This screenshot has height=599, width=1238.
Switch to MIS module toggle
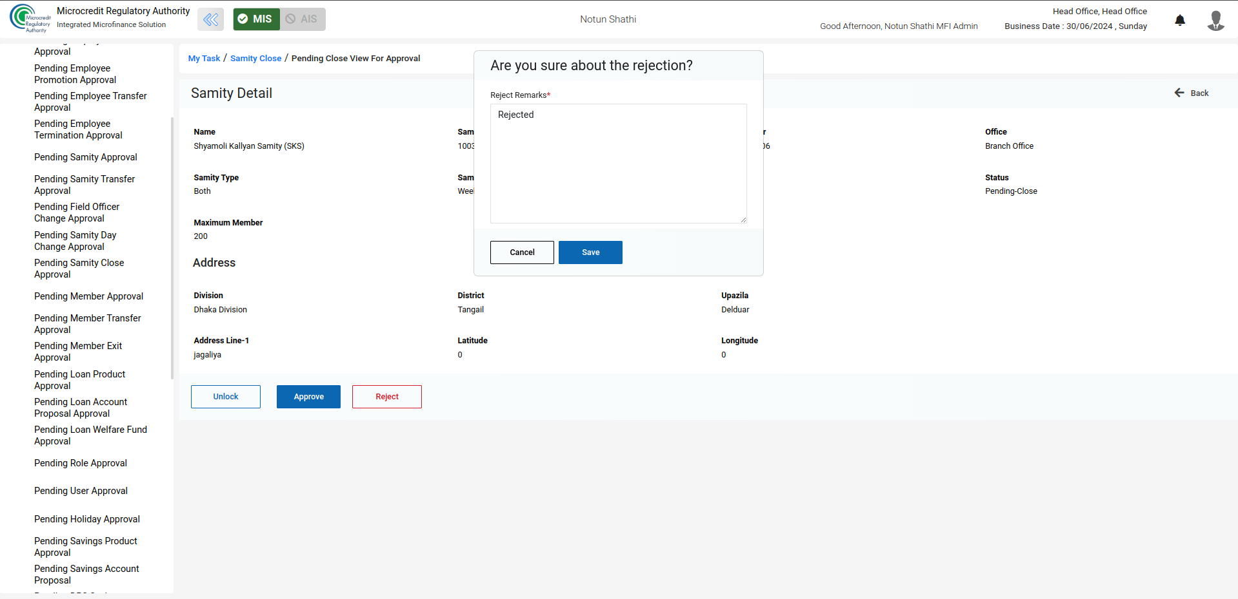(x=256, y=19)
